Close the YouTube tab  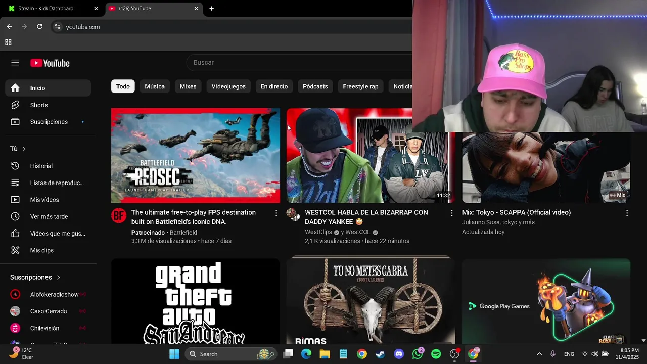click(196, 8)
